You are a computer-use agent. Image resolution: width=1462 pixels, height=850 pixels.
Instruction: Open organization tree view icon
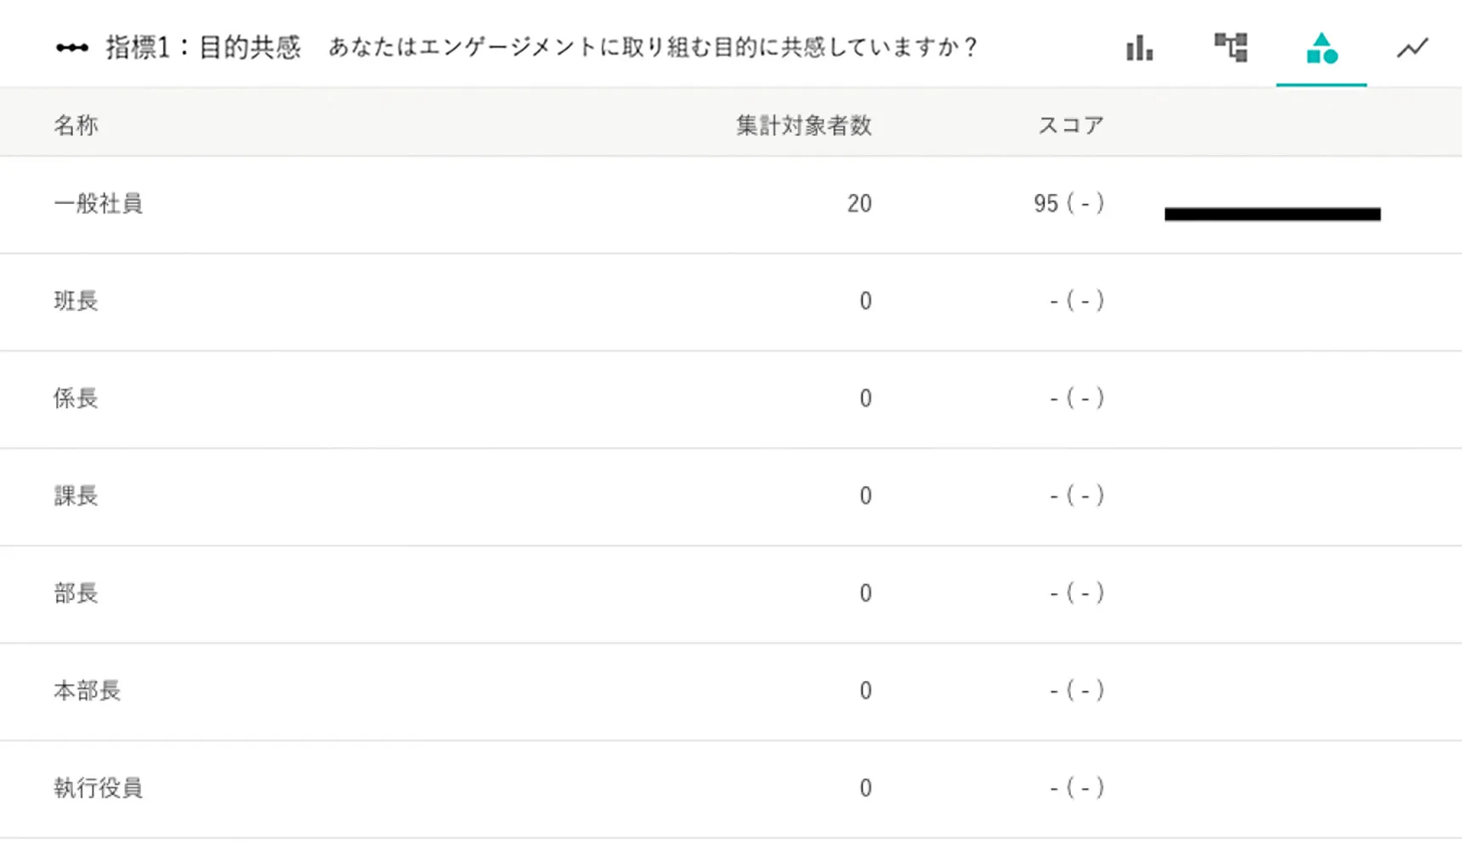point(1231,48)
